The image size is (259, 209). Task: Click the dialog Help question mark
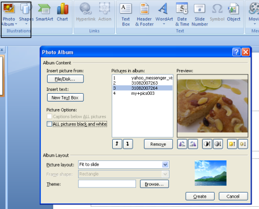pyautogui.click(x=236, y=52)
